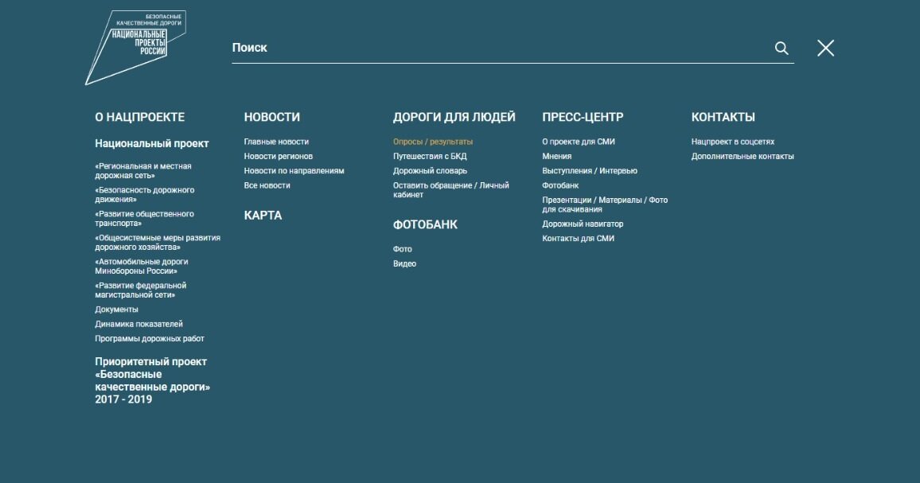
Task: Open the НОВОСТИ section heading
Action: tap(271, 117)
